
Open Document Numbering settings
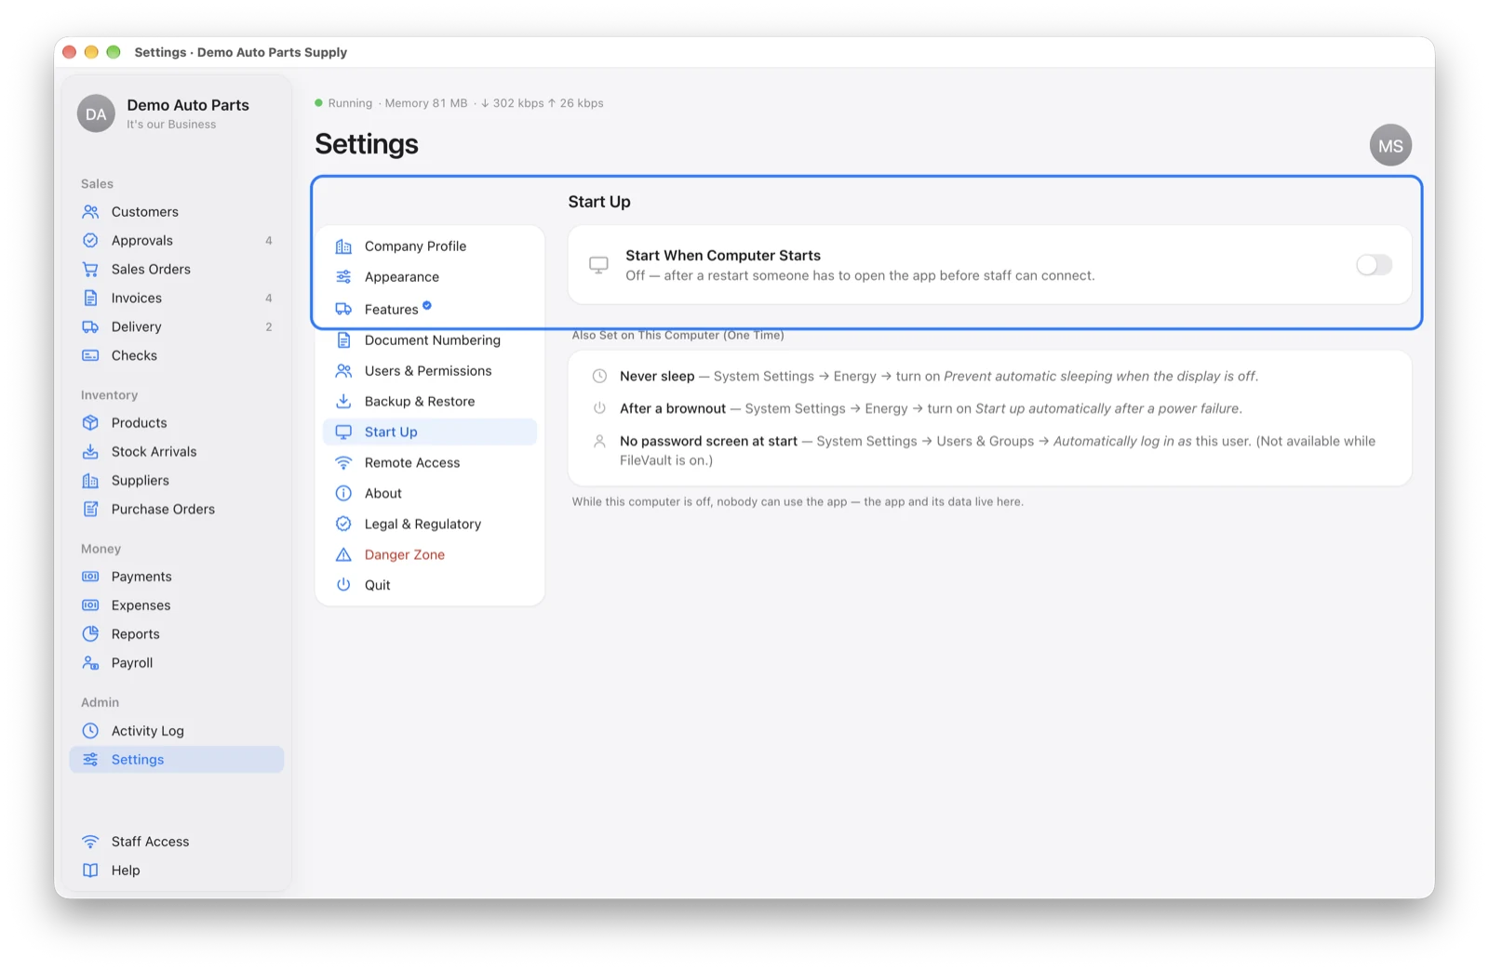(x=430, y=340)
